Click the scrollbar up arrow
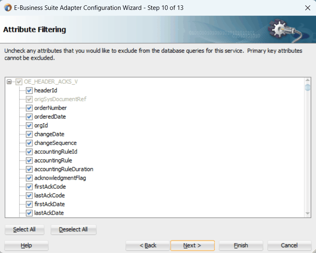 tap(307, 80)
